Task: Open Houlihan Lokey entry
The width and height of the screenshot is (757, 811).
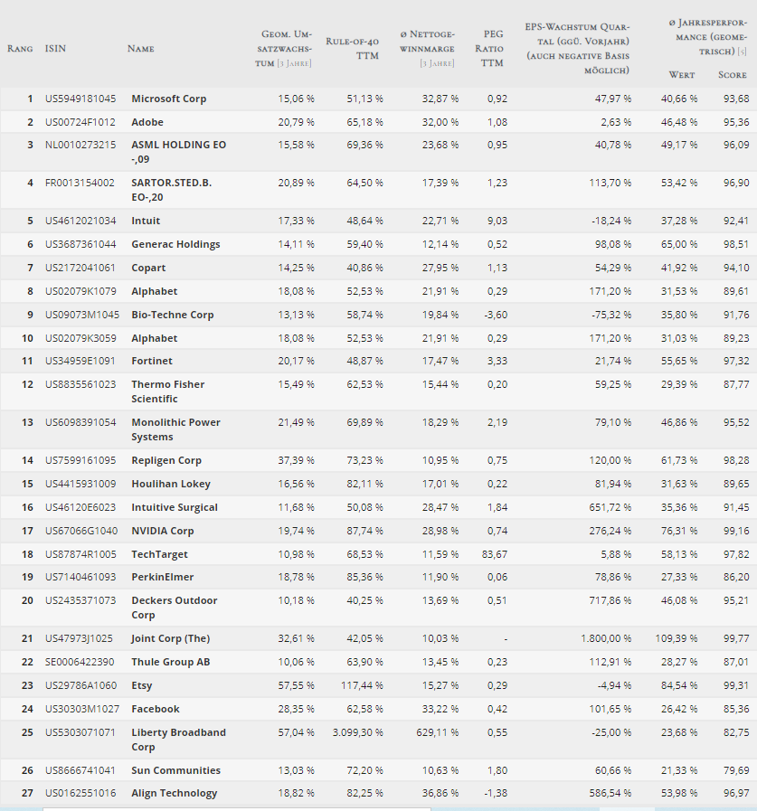Action: [171, 484]
